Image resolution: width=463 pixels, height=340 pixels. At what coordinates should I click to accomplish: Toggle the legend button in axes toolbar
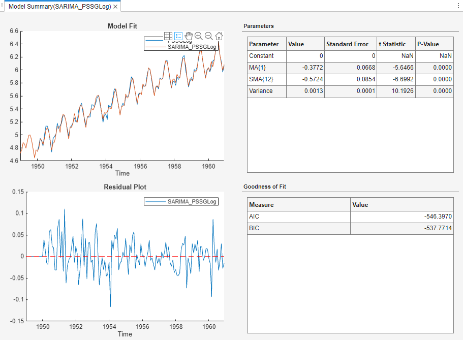[x=178, y=36]
